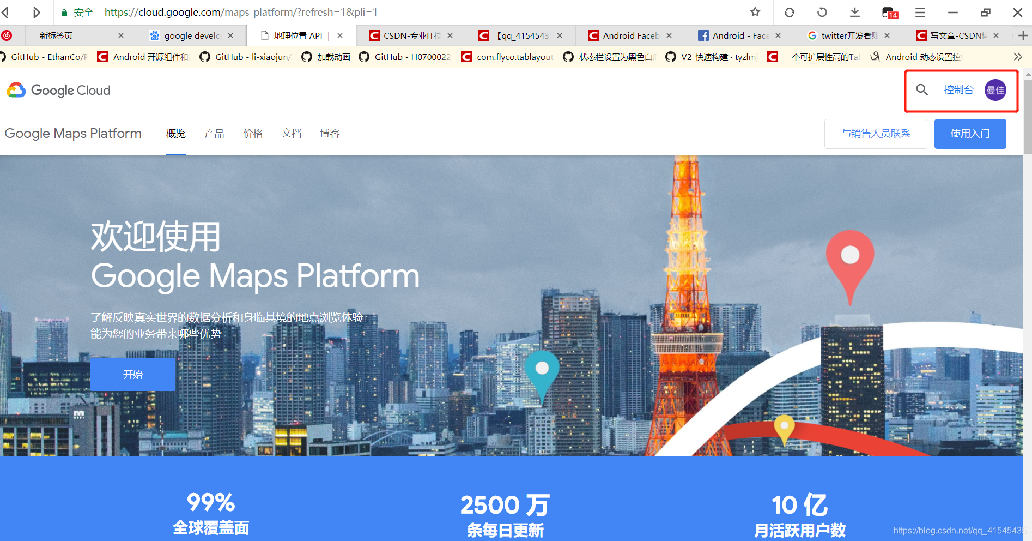
Task: Click the 99% 全球覆盖面 statistic
Action: coord(211,514)
